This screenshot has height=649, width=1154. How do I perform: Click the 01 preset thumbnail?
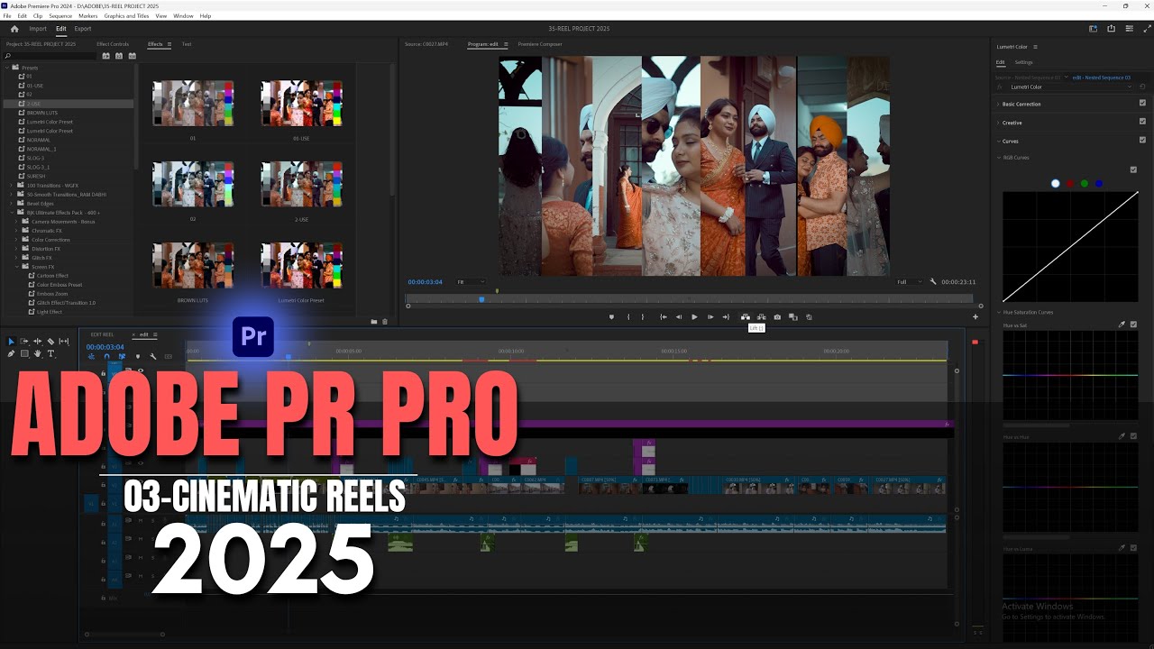tap(193, 104)
